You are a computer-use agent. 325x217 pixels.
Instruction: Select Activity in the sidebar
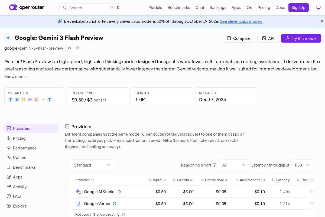click(x=31, y=187)
